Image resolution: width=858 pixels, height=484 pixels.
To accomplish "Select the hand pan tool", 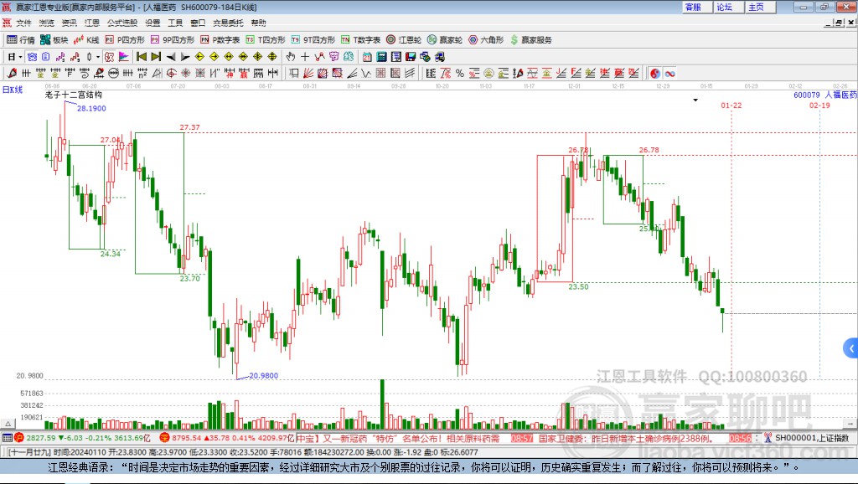I will 291,57.
